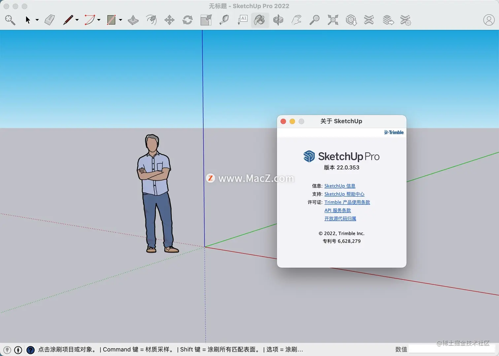The image size is (499, 356).
Task: Activate the Offset tool
Action: coord(151,20)
